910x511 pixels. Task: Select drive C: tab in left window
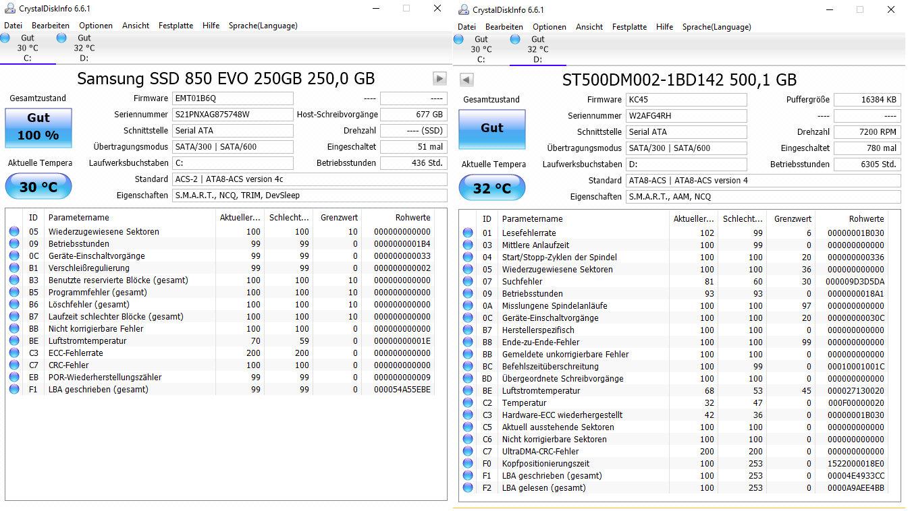pyautogui.click(x=28, y=48)
